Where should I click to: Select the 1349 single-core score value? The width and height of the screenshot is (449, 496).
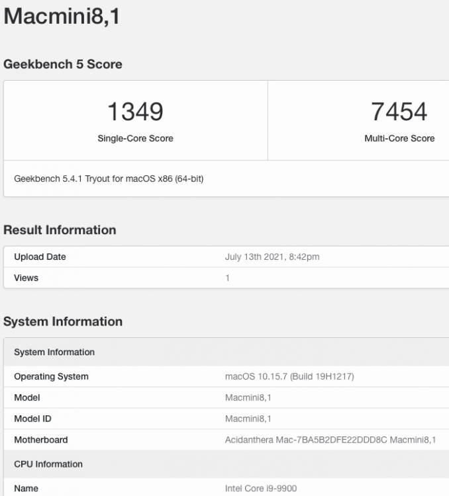tap(135, 112)
